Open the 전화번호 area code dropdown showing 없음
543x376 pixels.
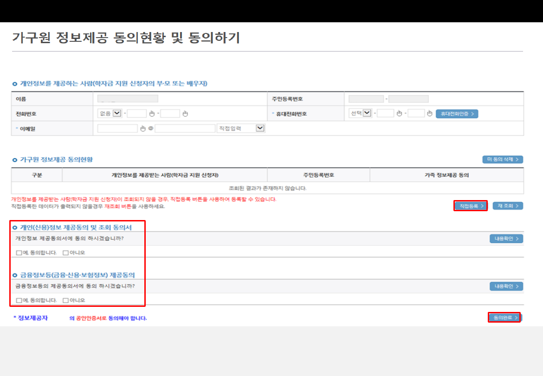[x=116, y=113]
